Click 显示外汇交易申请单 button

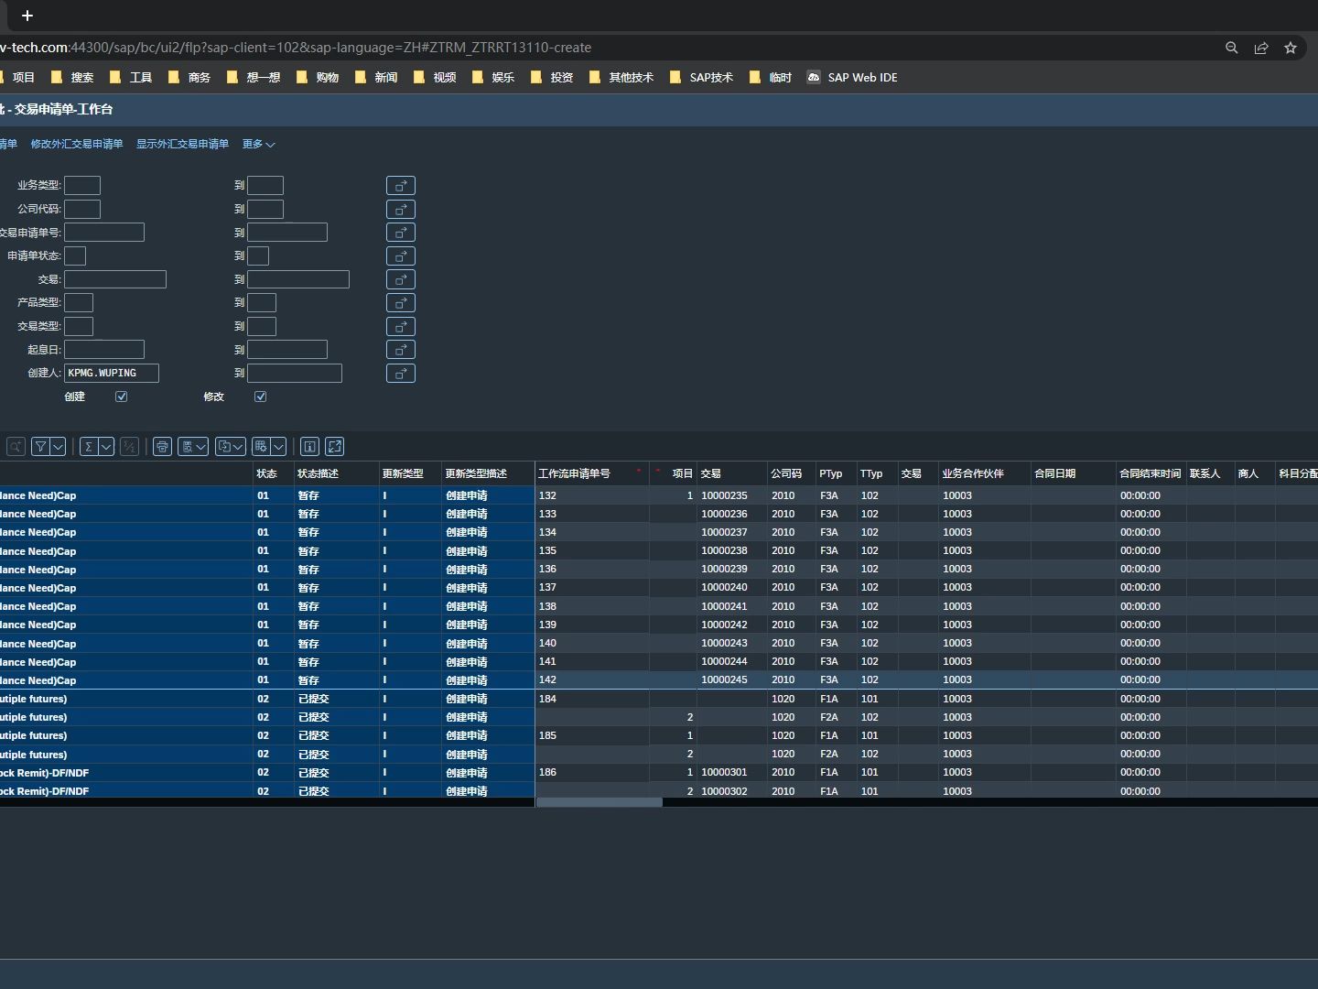tap(182, 144)
